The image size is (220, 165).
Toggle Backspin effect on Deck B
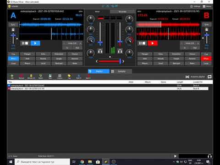176,63
